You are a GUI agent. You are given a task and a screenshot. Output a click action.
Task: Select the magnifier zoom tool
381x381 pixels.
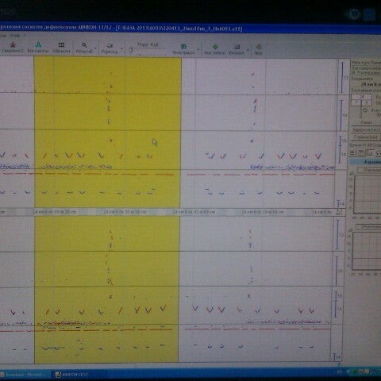[x=84, y=45]
